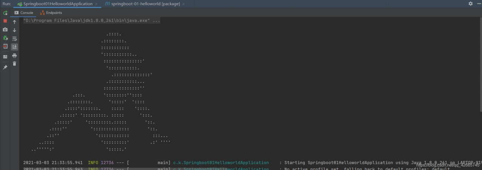Clear console with trash can icon
This screenshot has height=170, width=482.
(x=15, y=64)
